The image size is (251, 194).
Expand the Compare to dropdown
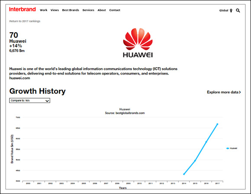pyautogui.click(x=29, y=100)
